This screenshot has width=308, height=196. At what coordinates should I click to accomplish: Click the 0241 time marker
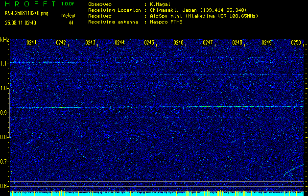(x=31, y=43)
